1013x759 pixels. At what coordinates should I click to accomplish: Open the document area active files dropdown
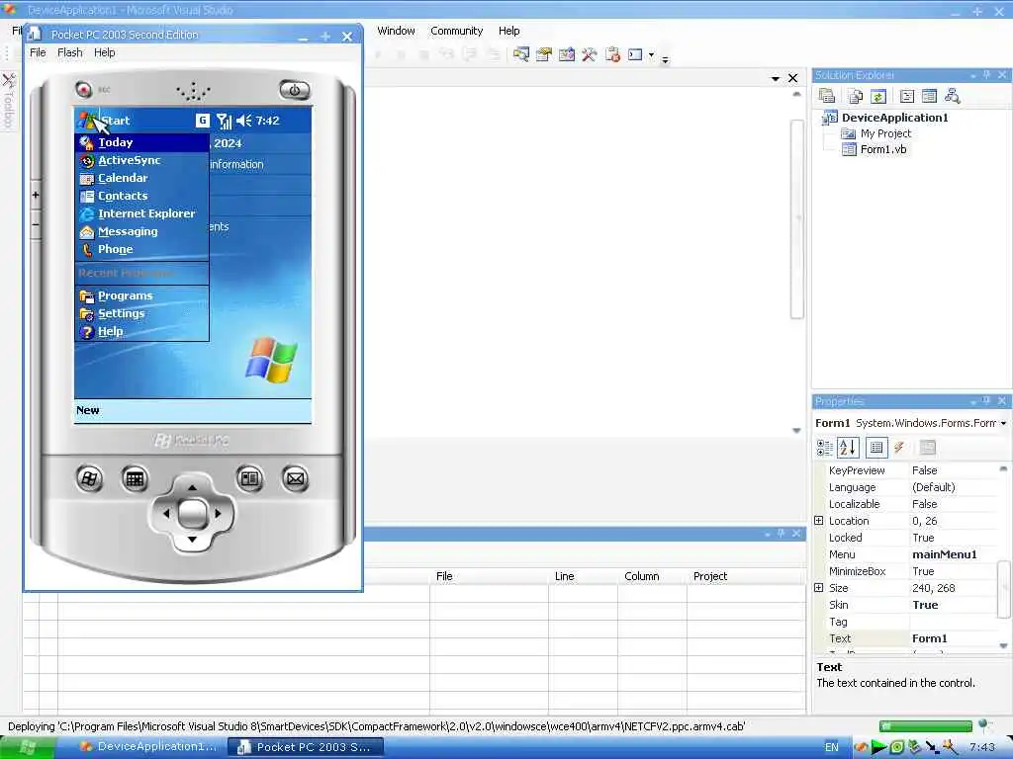tap(776, 78)
